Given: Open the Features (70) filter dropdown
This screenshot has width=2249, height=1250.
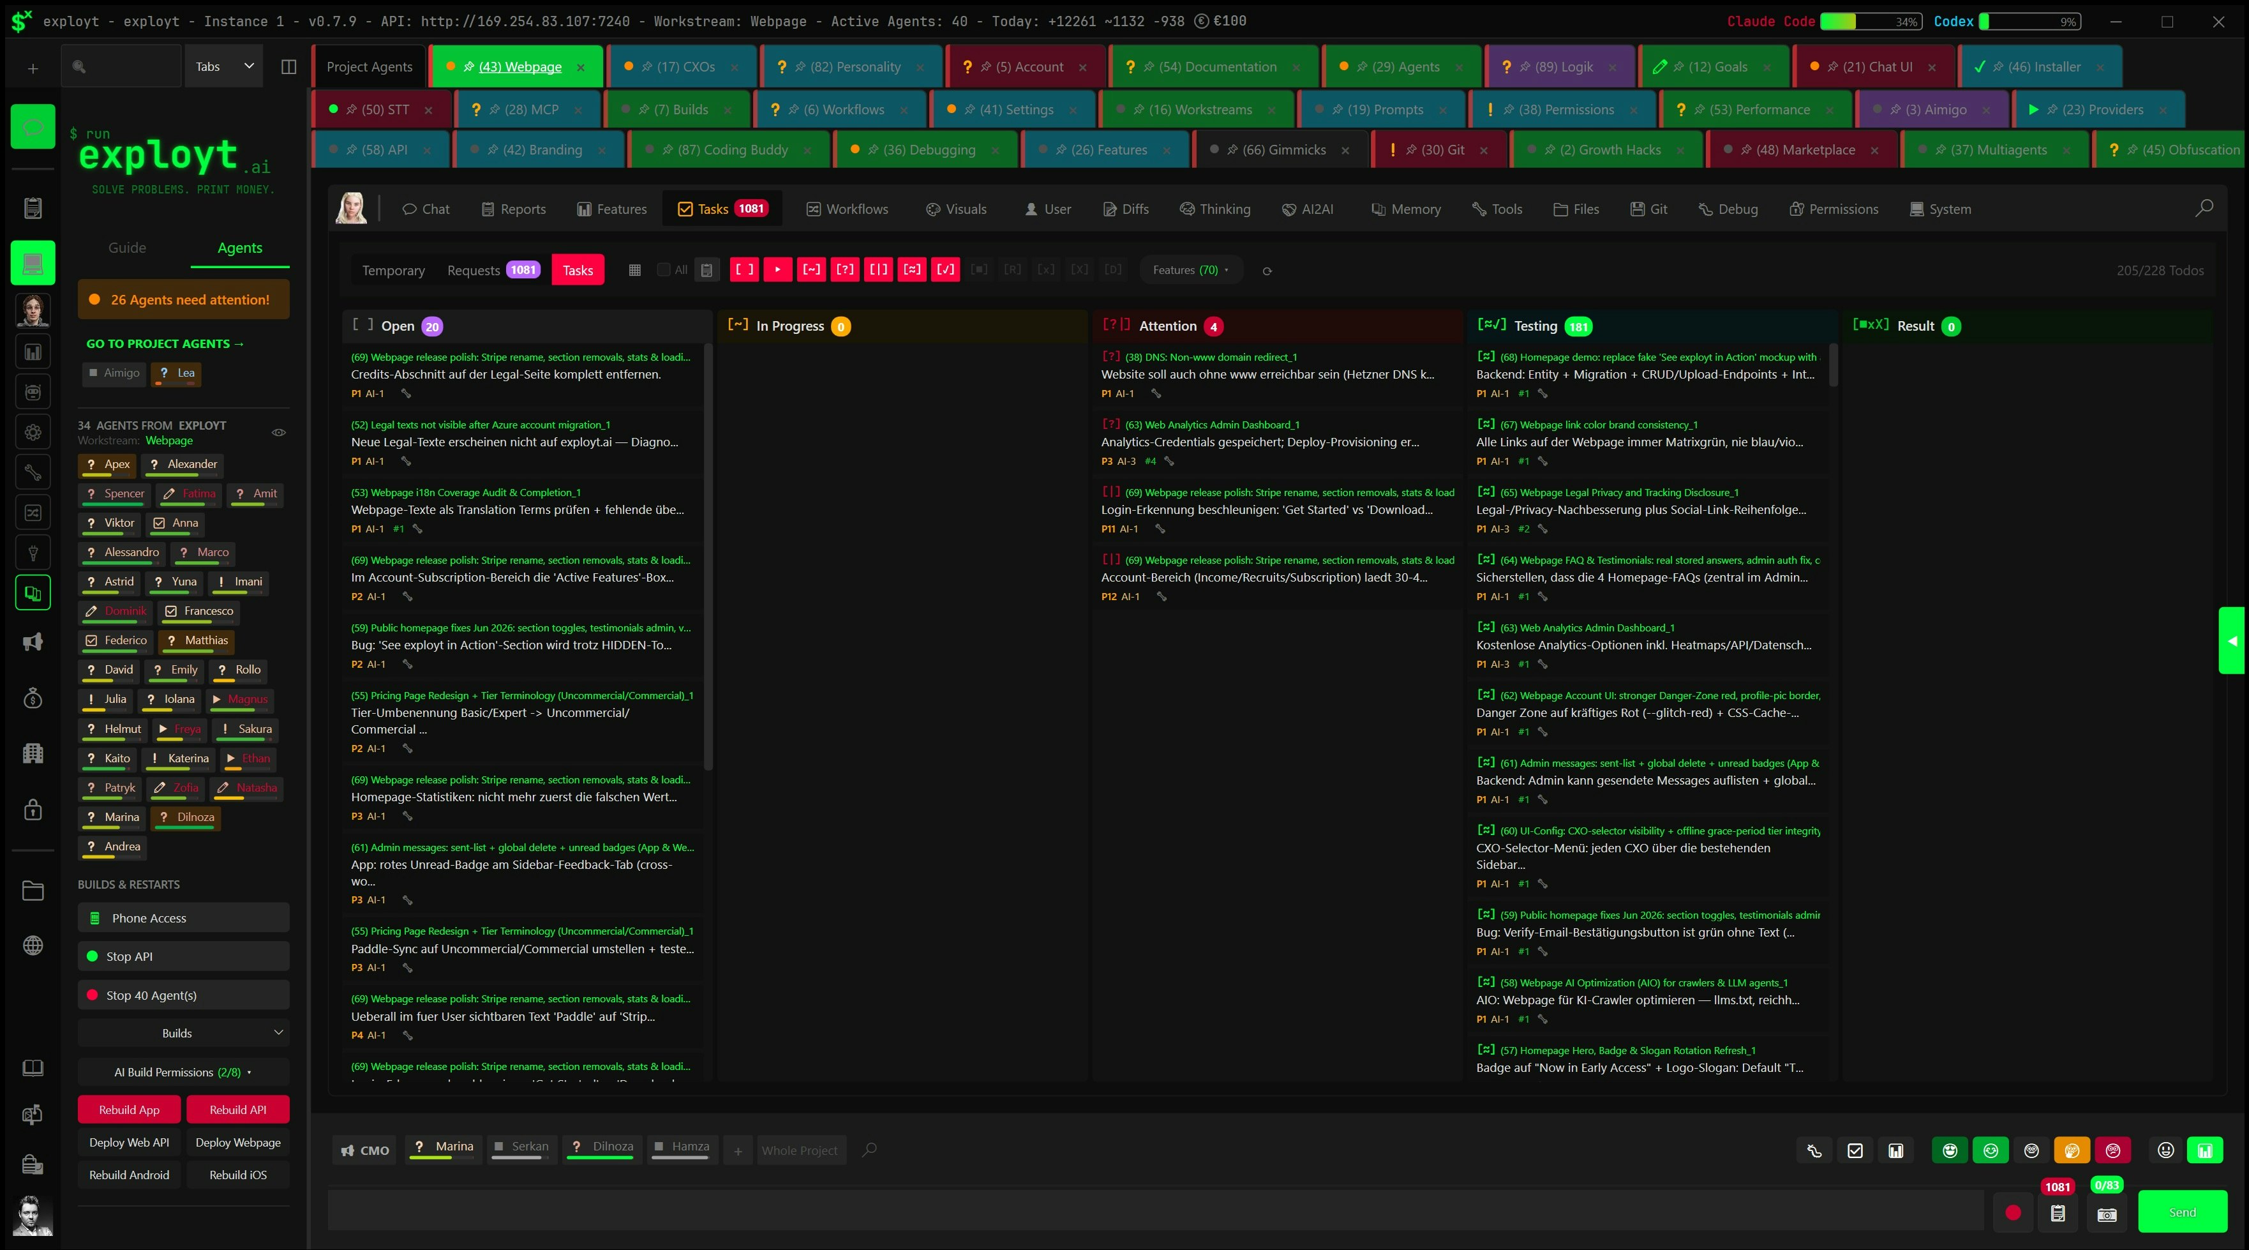Looking at the screenshot, I should click(1191, 270).
